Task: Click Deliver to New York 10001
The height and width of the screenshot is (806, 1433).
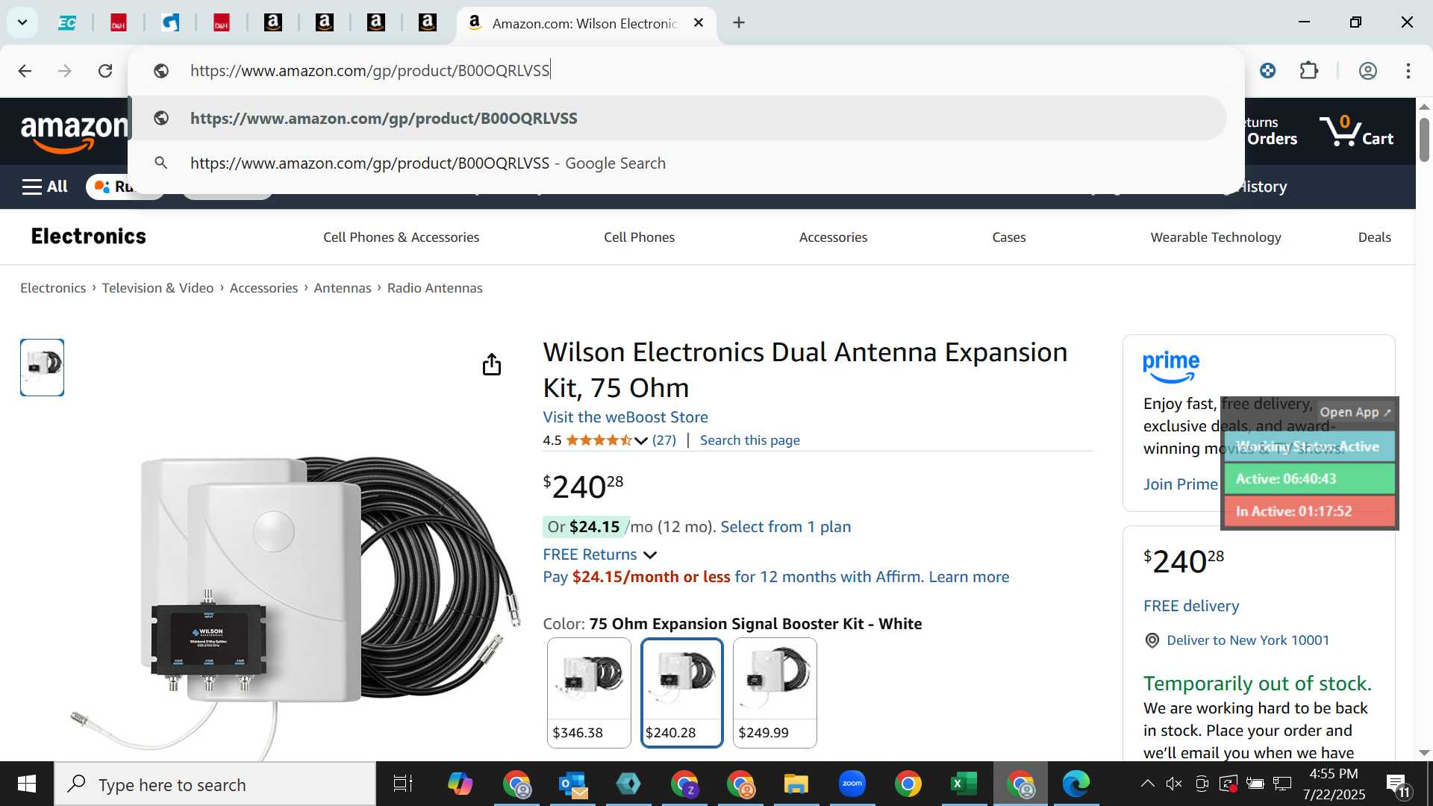Action: tap(1247, 640)
